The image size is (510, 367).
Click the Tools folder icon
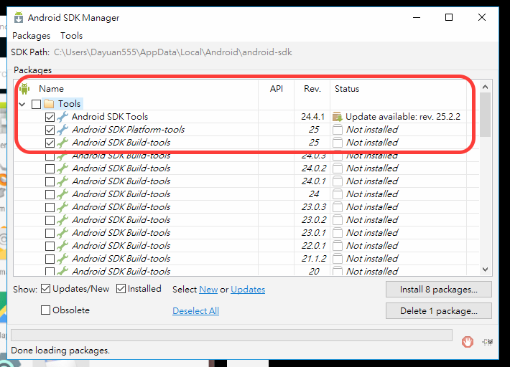point(49,104)
